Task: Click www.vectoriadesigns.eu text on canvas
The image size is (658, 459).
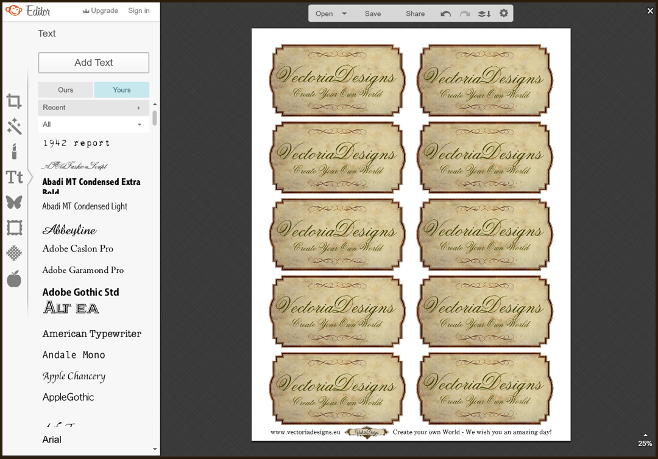Action: coord(305,432)
